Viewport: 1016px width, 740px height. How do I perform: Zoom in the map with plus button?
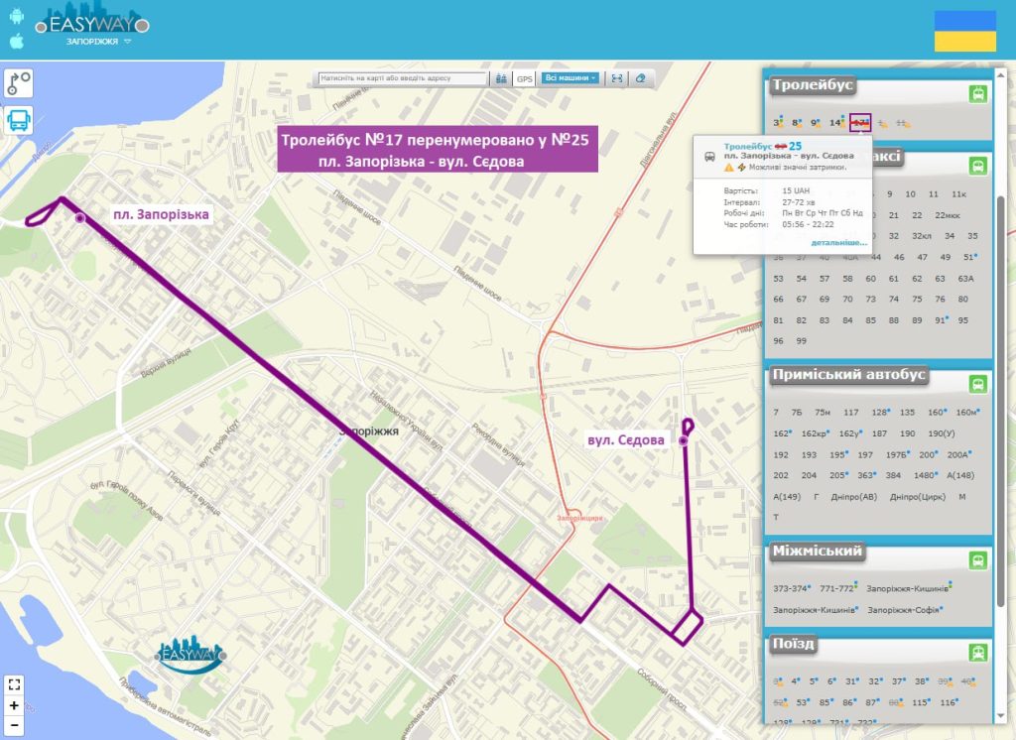tap(13, 705)
